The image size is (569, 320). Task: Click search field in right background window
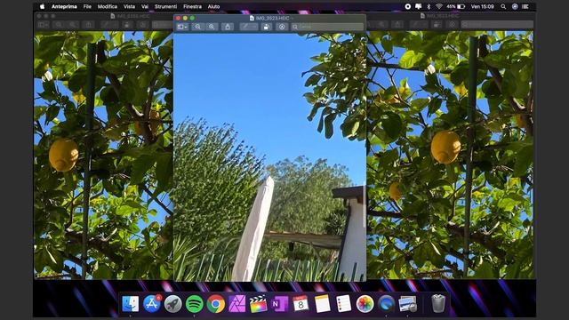point(497,24)
